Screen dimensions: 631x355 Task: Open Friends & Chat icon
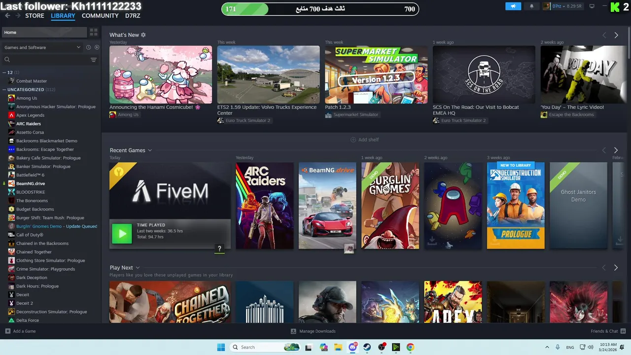click(x=623, y=331)
